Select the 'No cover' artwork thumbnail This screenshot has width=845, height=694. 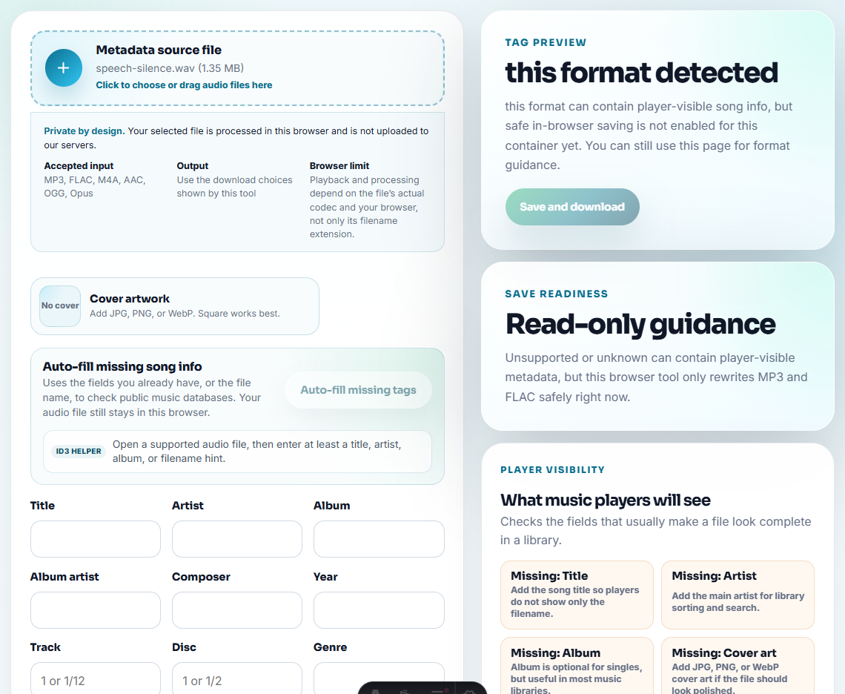[60, 305]
